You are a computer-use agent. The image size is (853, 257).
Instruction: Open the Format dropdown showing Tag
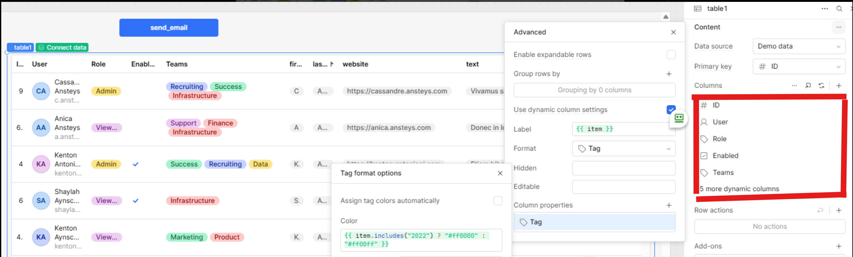coord(624,148)
